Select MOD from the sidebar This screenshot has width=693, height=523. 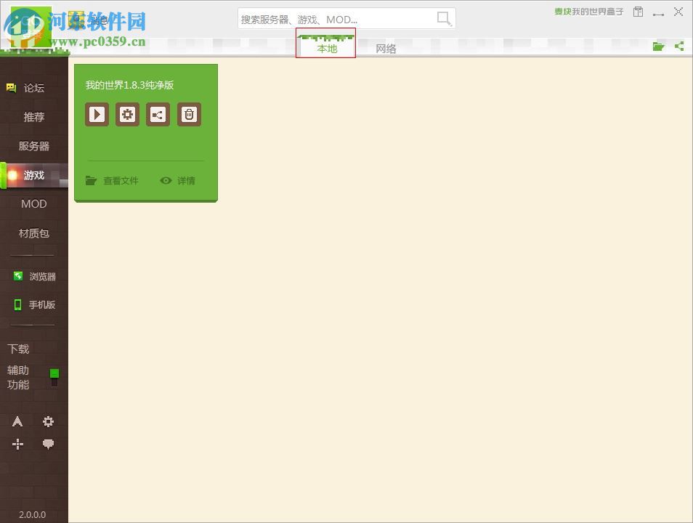tap(33, 203)
